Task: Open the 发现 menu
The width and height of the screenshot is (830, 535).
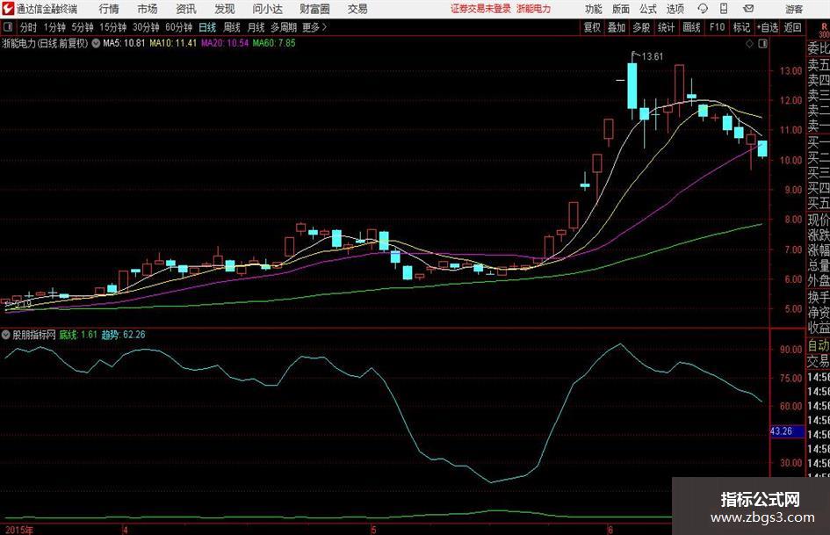Action: [225, 9]
